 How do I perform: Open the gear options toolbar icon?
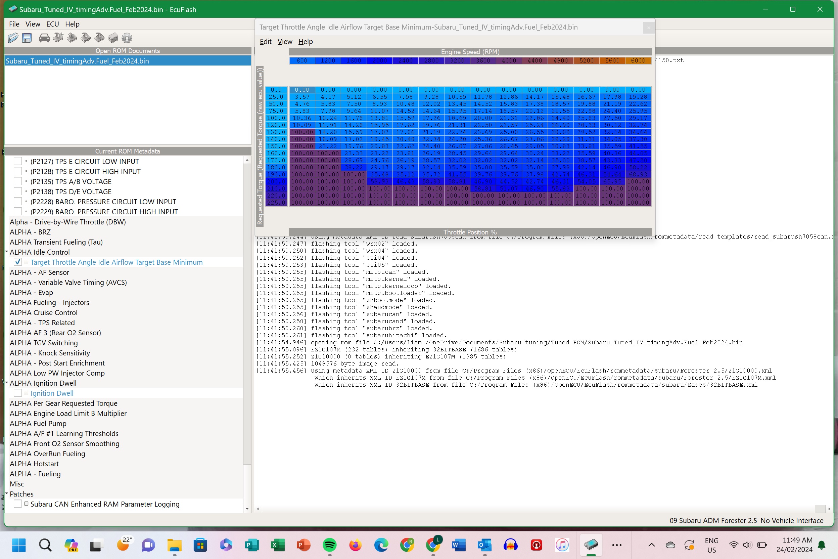(127, 38)
